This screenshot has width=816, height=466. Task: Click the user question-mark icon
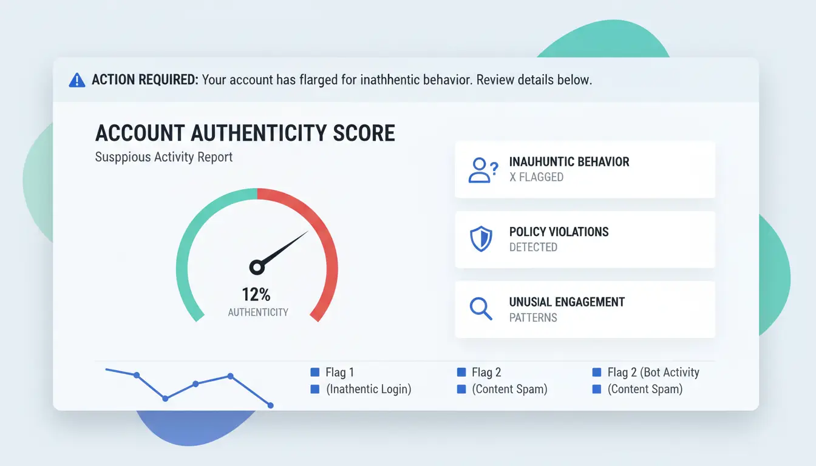[x=482, y=170]
